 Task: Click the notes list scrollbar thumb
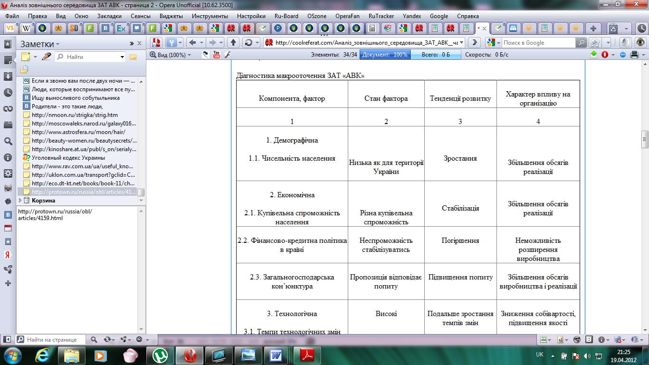tap(141, 192)
